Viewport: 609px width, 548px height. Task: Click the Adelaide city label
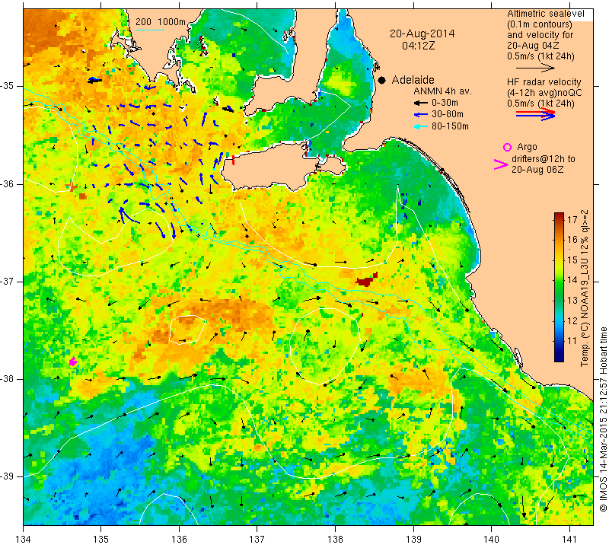click(x=413, y=80)
